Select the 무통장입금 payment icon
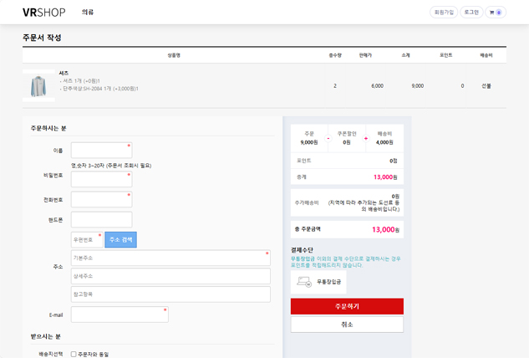The width and height of the screenshot is (529, 358). click(x=304, y=282)
